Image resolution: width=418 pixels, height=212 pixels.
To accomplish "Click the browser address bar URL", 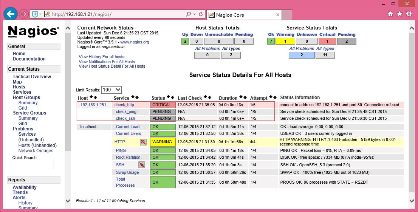I will click(82, 14).
